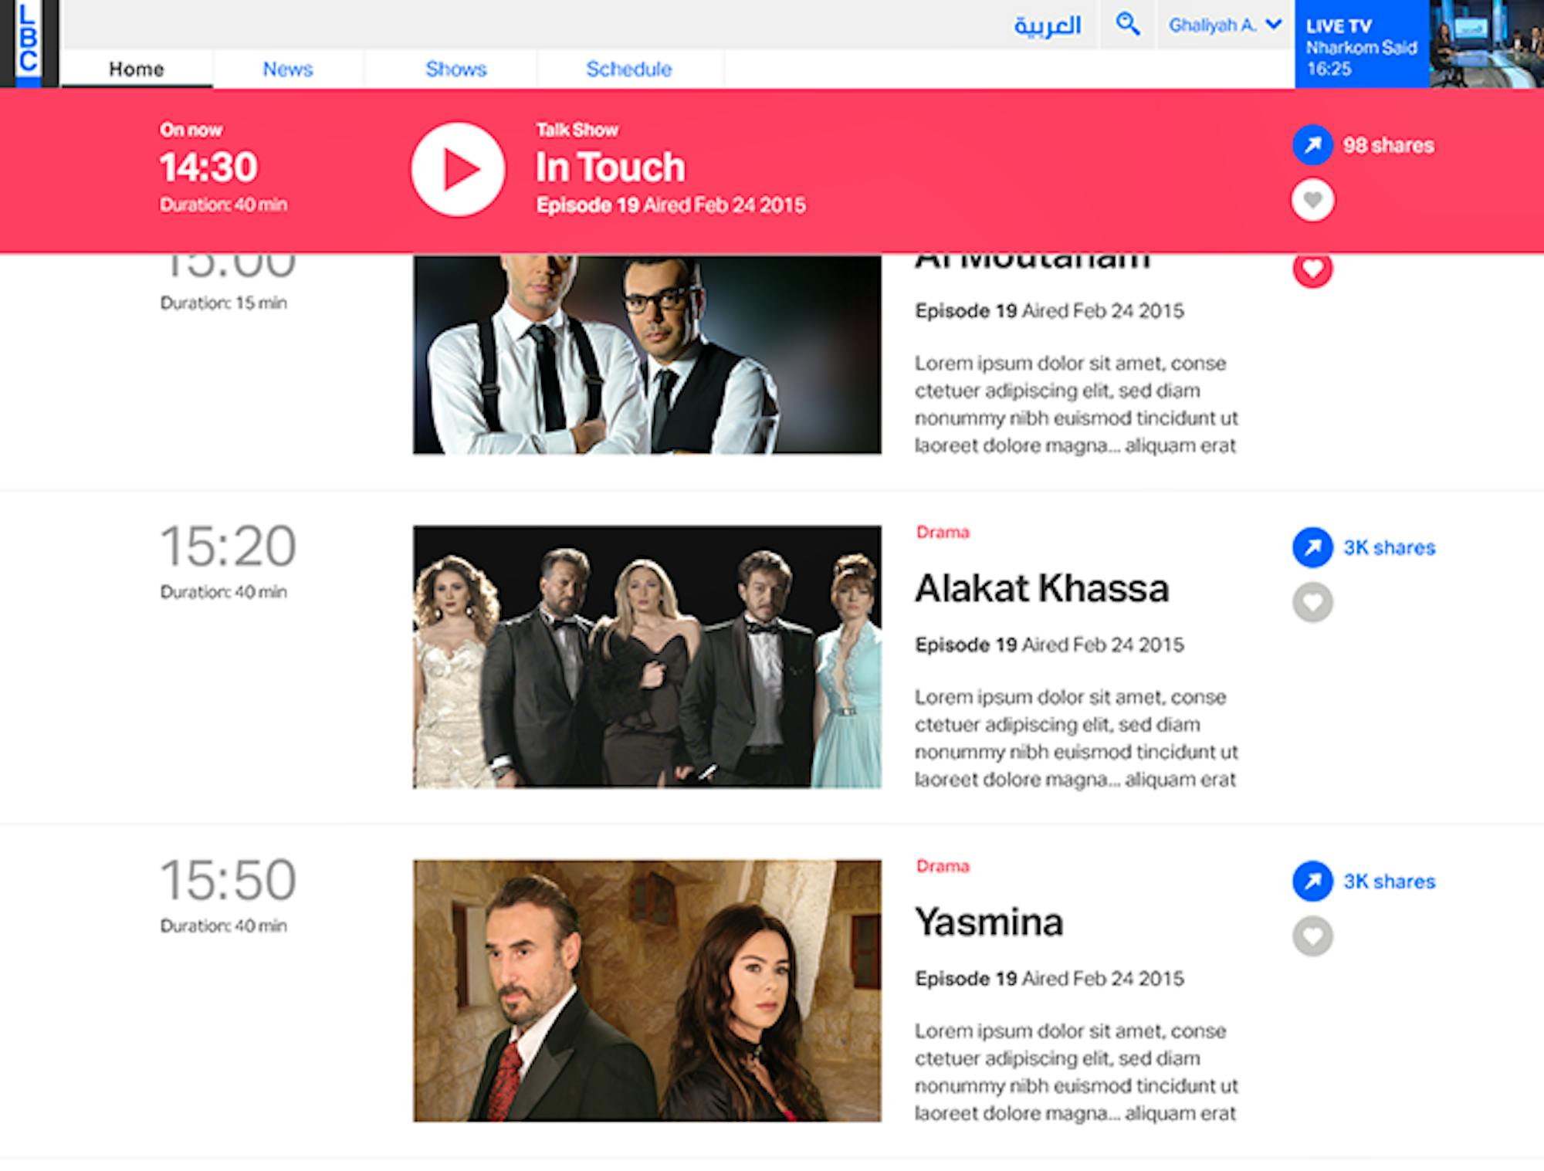This screenshot has width=1544, height=1171.
Task: Open the search magnifier icon
Action: 1128,25
